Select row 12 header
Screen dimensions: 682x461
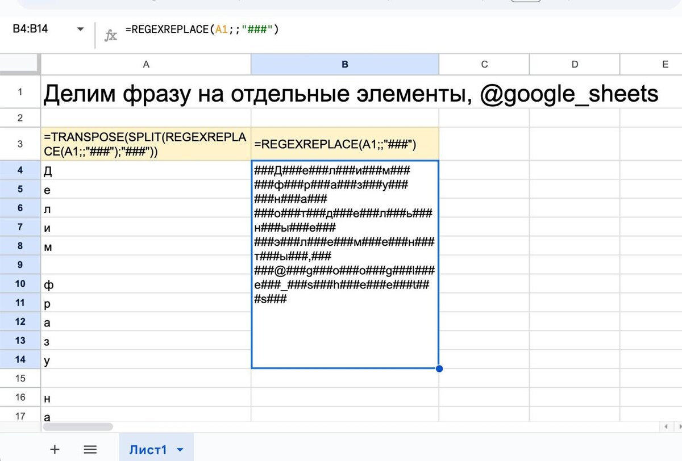tap(20, 321)
